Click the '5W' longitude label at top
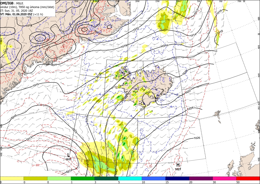The height and width of the screenshot is (184, 260). pyautogui.click(x=199, y=1)
